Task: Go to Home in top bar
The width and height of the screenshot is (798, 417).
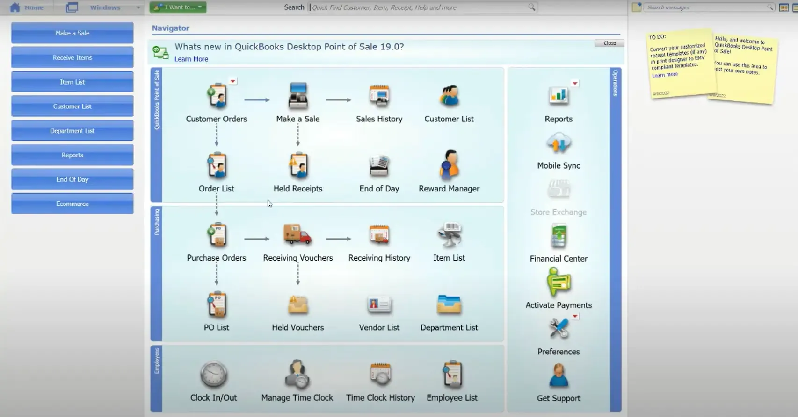Action: pyautogui.click(x=27, y=7)
